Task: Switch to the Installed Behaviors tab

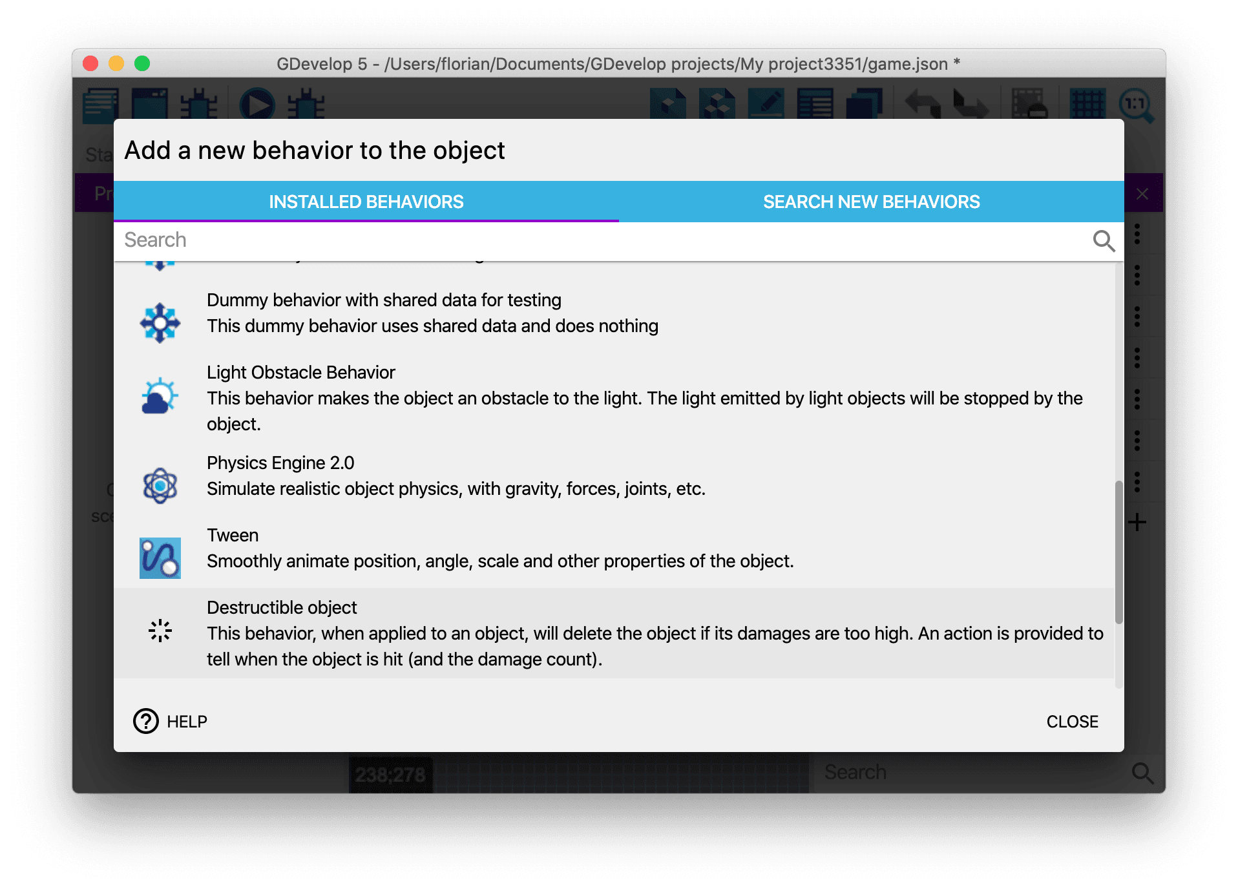Action: (x=366, y=202)
